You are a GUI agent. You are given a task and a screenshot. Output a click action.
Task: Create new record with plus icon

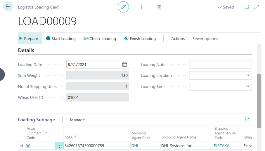(141, 7)
